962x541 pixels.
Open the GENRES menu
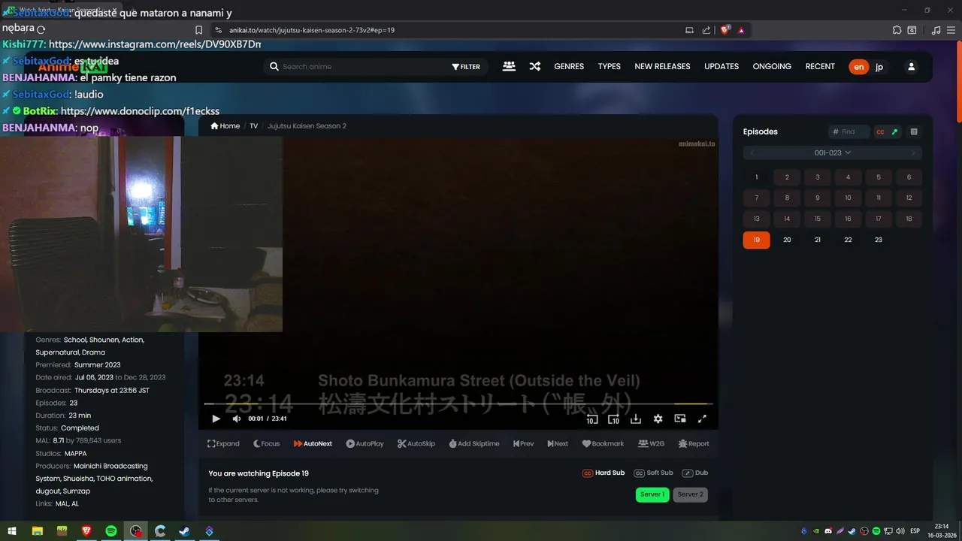pyautogui.click(x=569, y=66)
